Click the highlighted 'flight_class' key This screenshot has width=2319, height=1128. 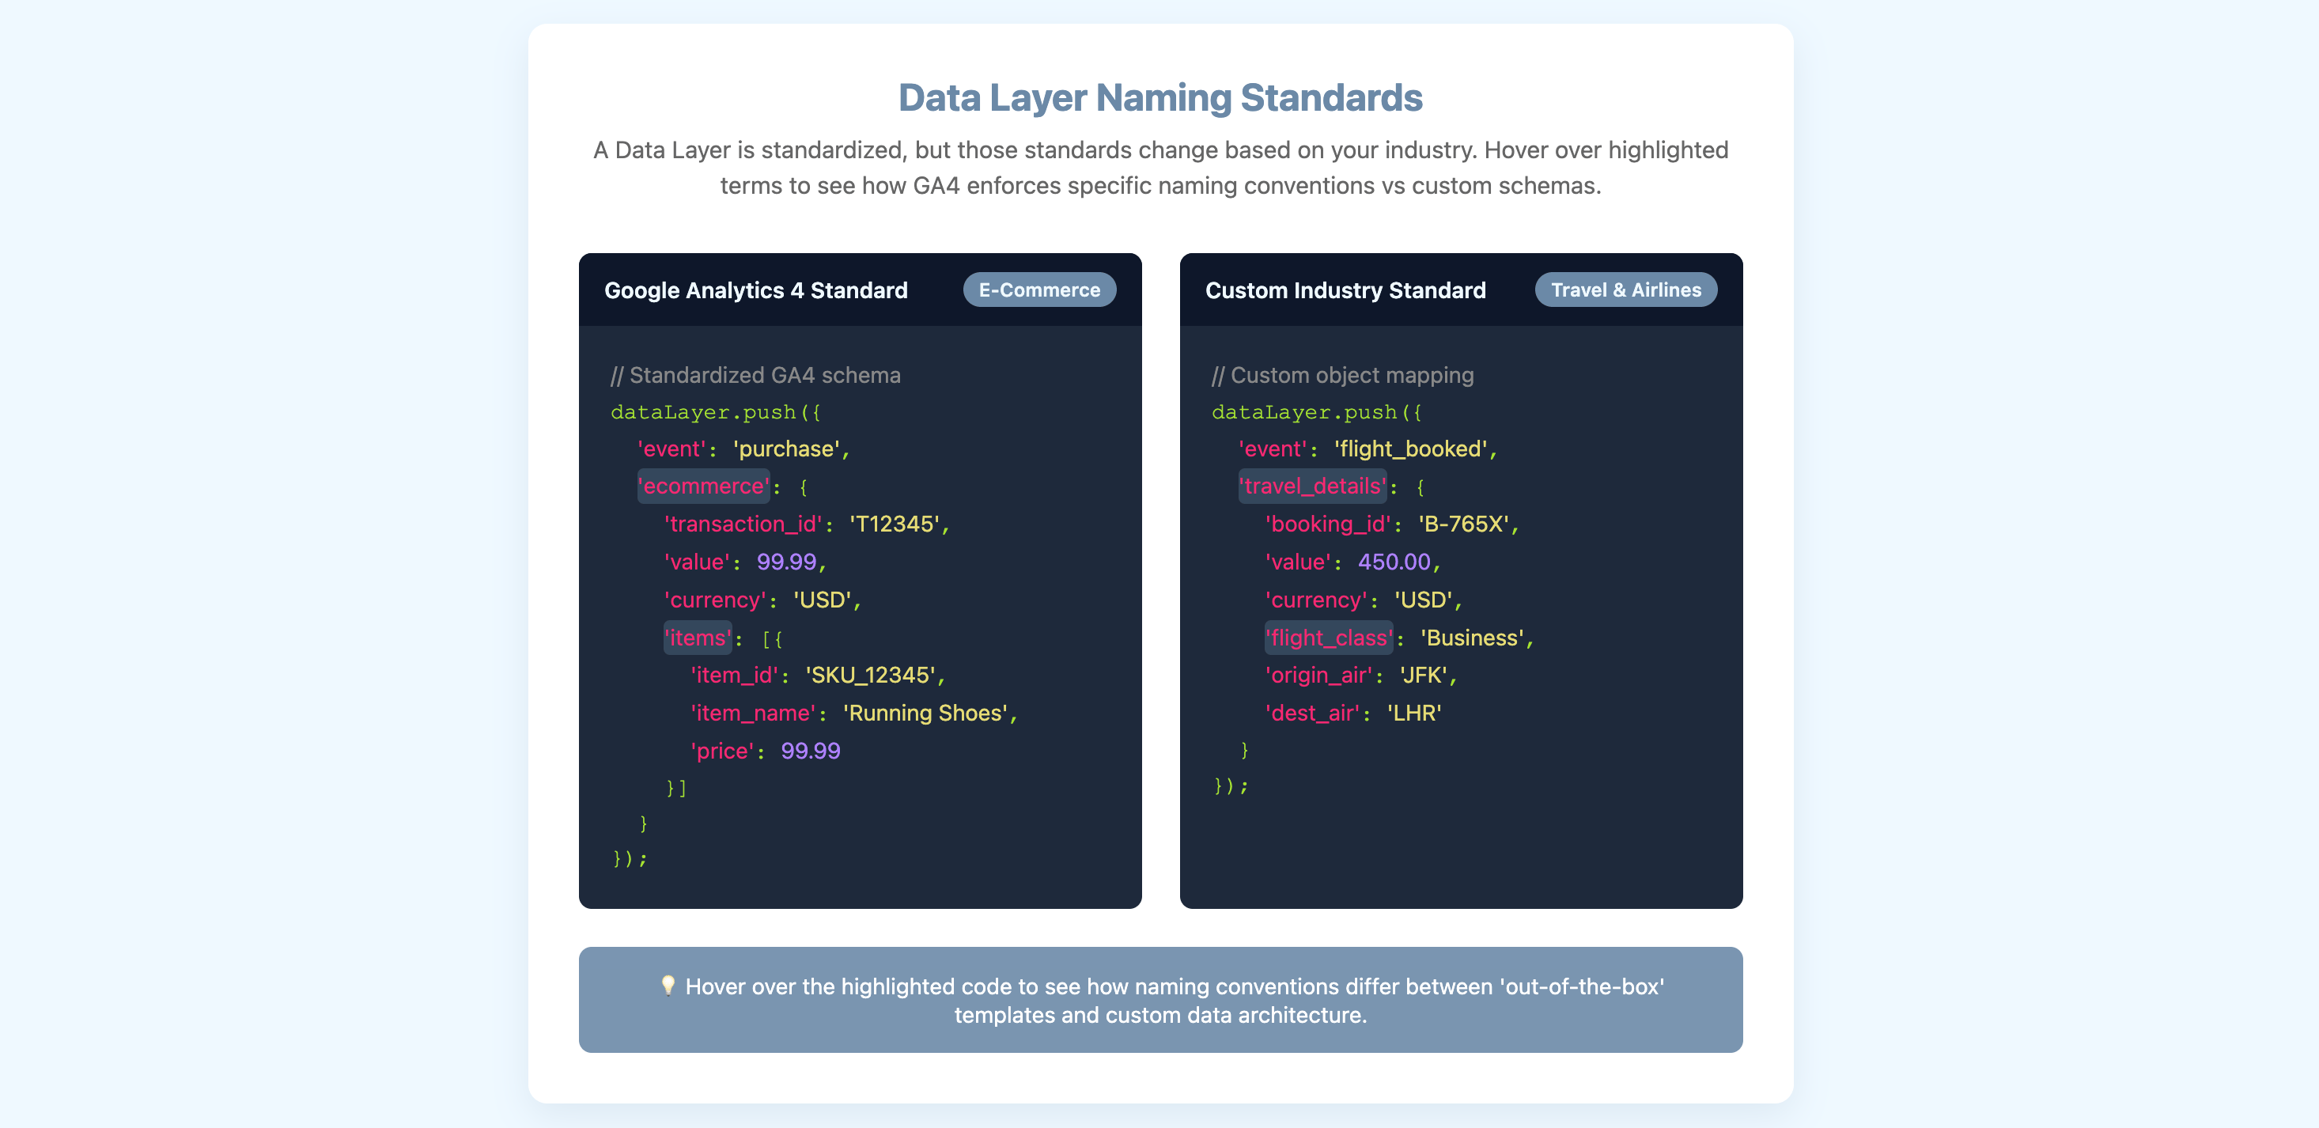point(1329,638)
